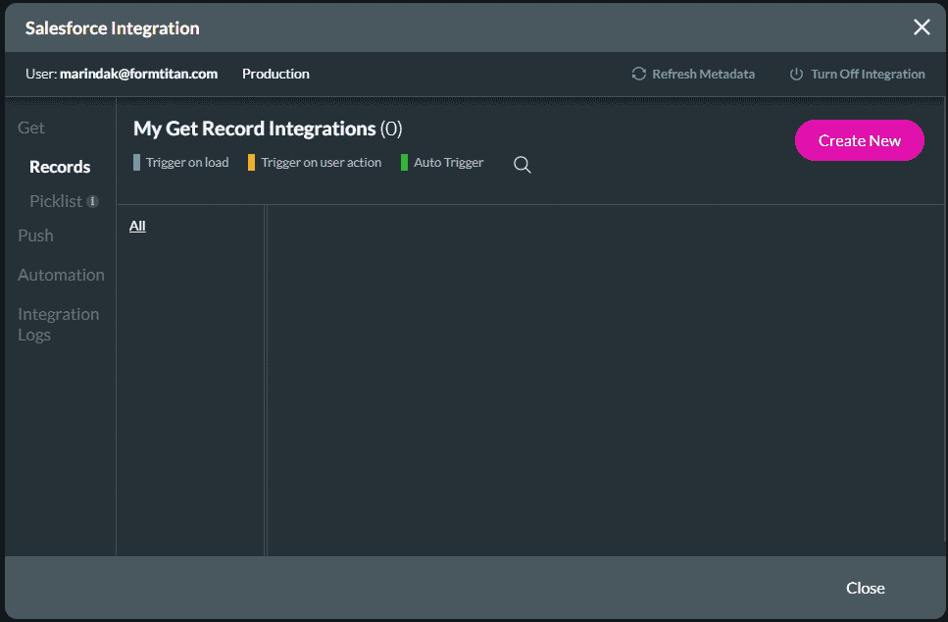Close the dialog using the bottom Close button
Screen dimensions: 948x622
(x=865, y=588)
